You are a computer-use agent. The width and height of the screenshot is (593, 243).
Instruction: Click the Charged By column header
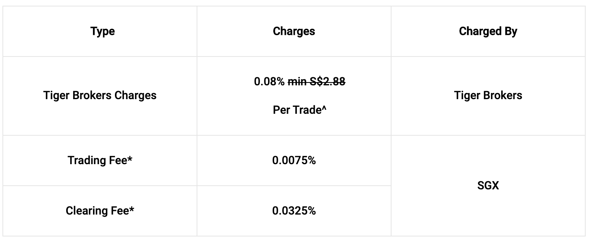pos(488,31)
